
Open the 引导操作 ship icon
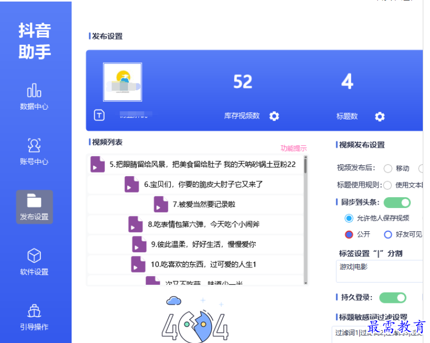[x=34, y=311]
